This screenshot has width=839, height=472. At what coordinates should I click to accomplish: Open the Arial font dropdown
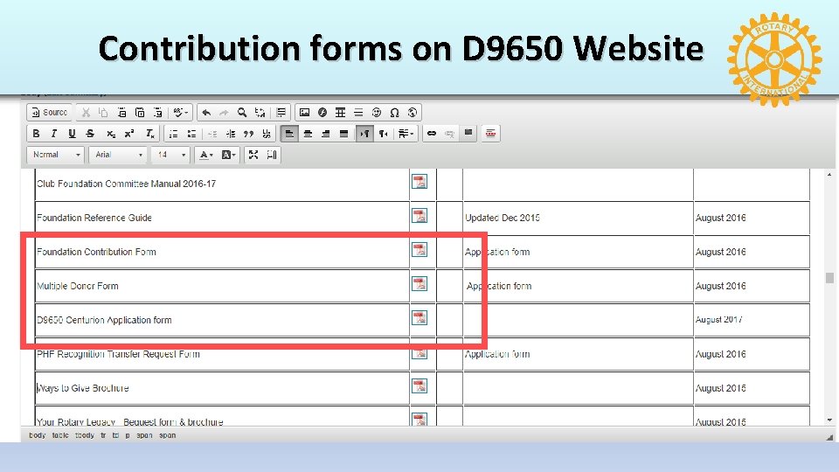(118, 155)
